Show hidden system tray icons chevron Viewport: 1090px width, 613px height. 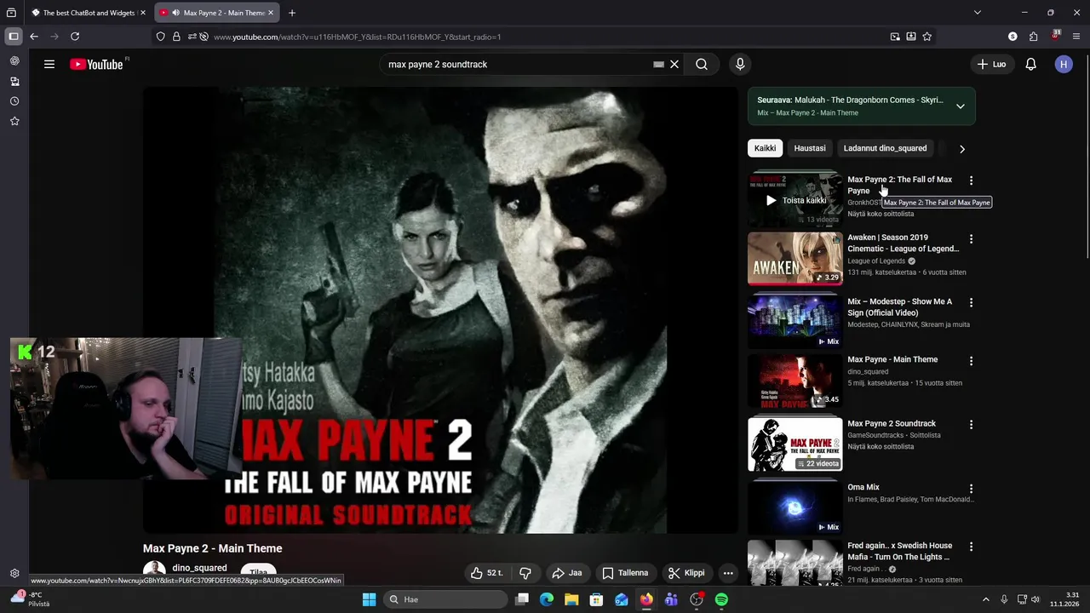(x=986, y=599)
